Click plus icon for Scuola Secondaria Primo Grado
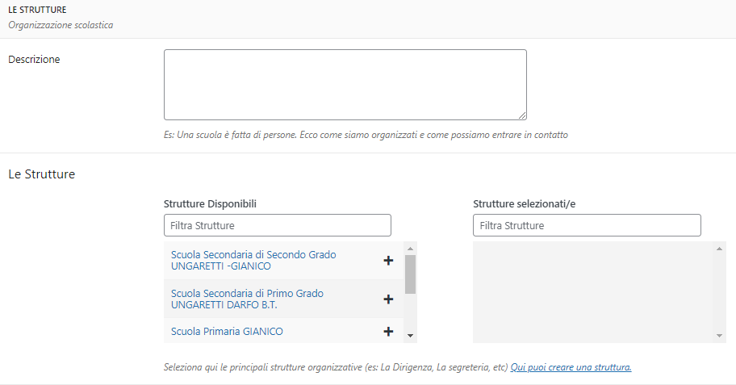The width and height of the screenshot is (736, 385). (x=388, y=299)
